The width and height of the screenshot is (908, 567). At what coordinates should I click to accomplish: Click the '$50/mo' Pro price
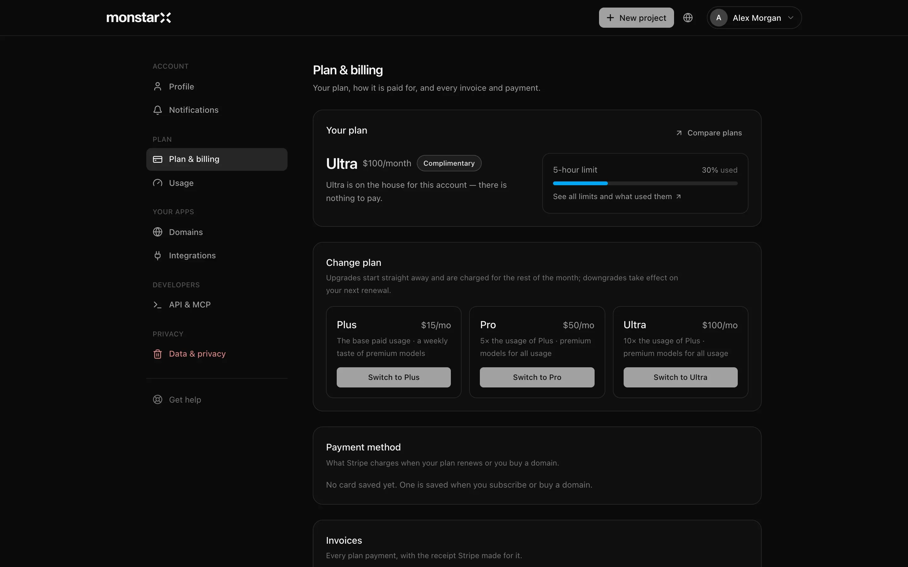click(578, 325)
